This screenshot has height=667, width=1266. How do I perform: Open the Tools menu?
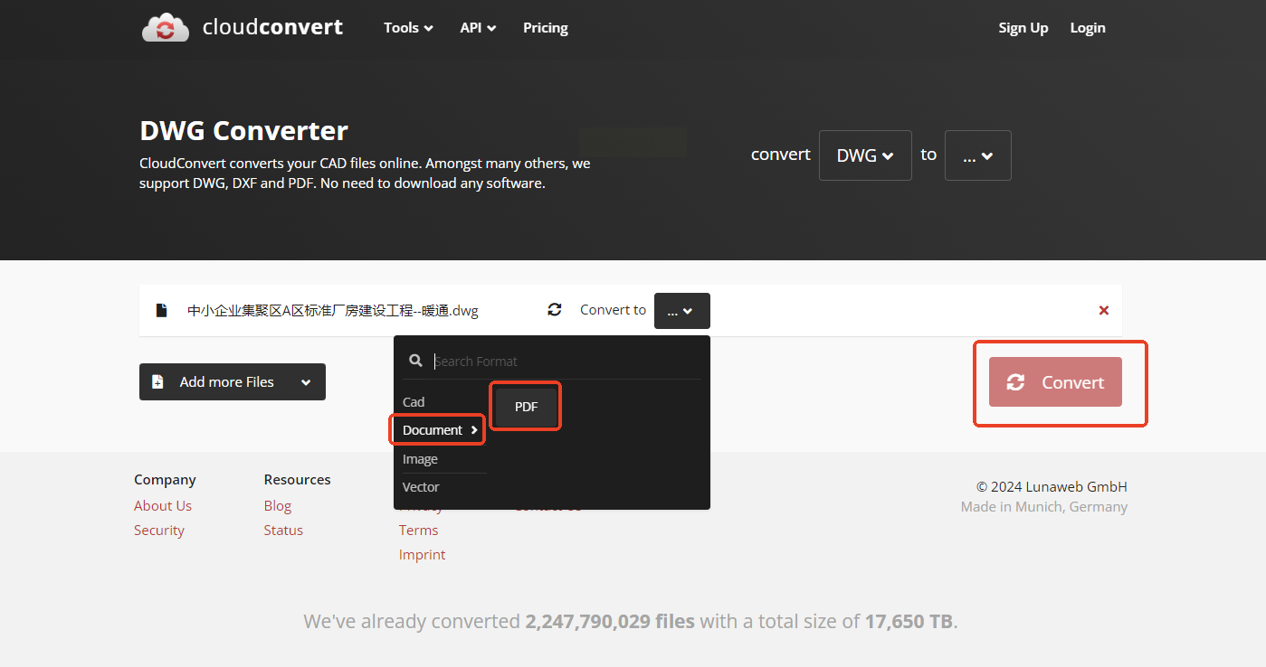click(407, 28)
